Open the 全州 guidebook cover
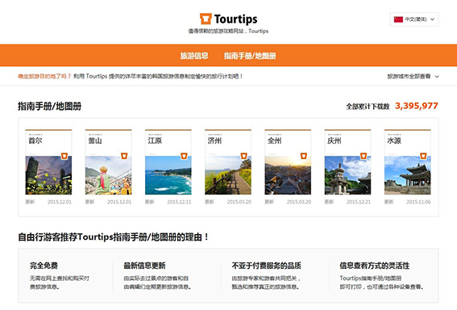457x310 pixels. (288, 162)
